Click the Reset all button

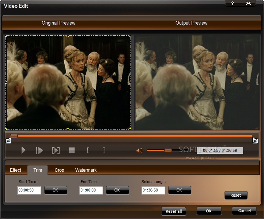(x=174, y=211)
